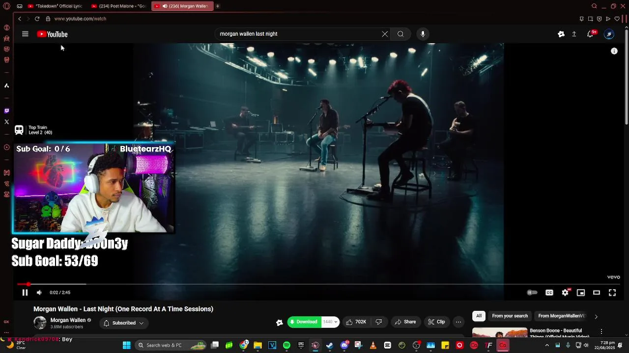Image resolution: width=629 pixels, height=353 pixels.
Task: Select the From your search chip
Action: point(510,316)
